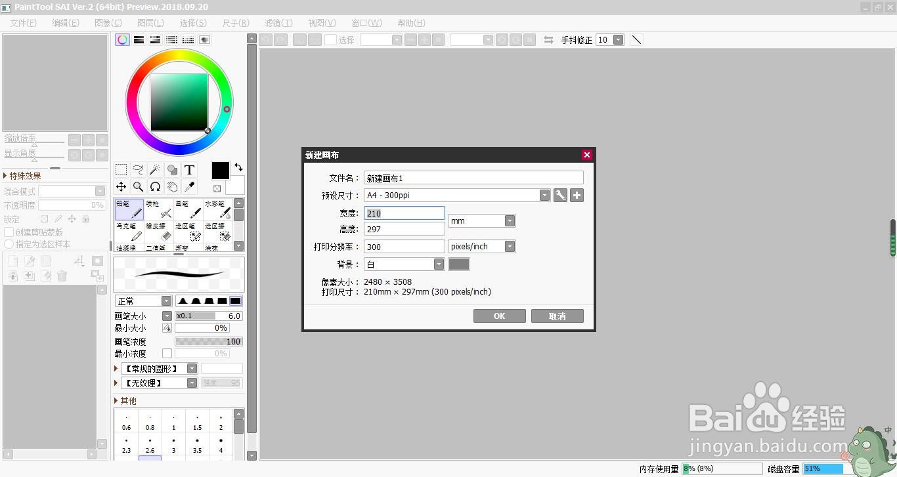Select the move tool
This screenshot has width=897, height=477.
pos(121,187)
